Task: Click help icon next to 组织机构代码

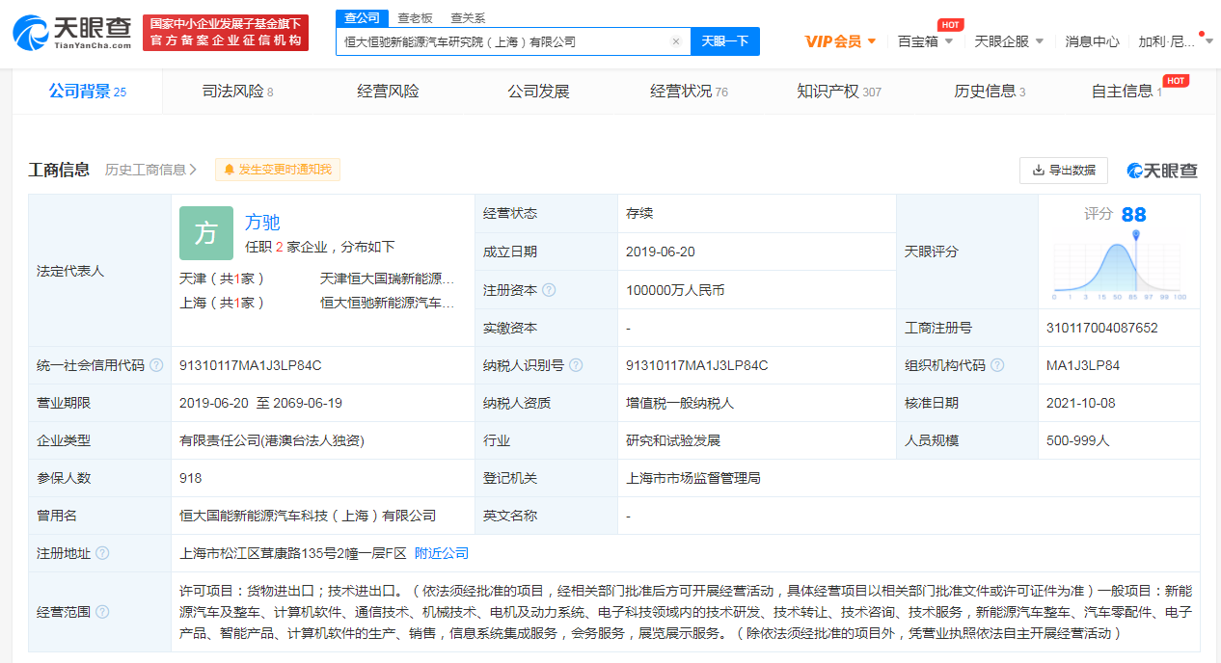Action: click(997, 366)
